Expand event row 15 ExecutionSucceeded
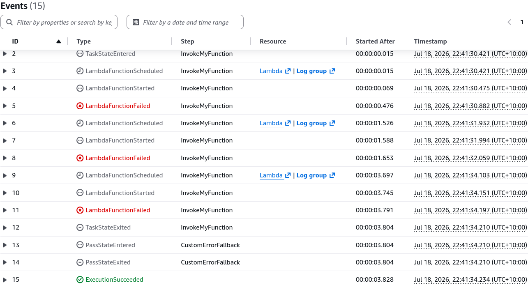 click(5, 280)
